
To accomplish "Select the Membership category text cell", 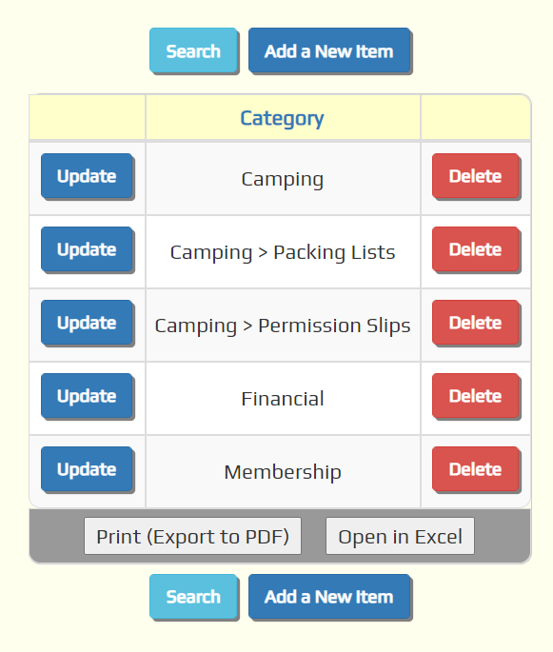I will coord(283,471).
